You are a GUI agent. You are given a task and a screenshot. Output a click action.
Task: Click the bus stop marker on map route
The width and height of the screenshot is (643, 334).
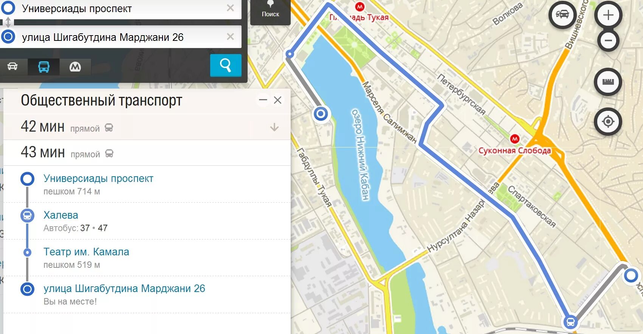(570, 322)
